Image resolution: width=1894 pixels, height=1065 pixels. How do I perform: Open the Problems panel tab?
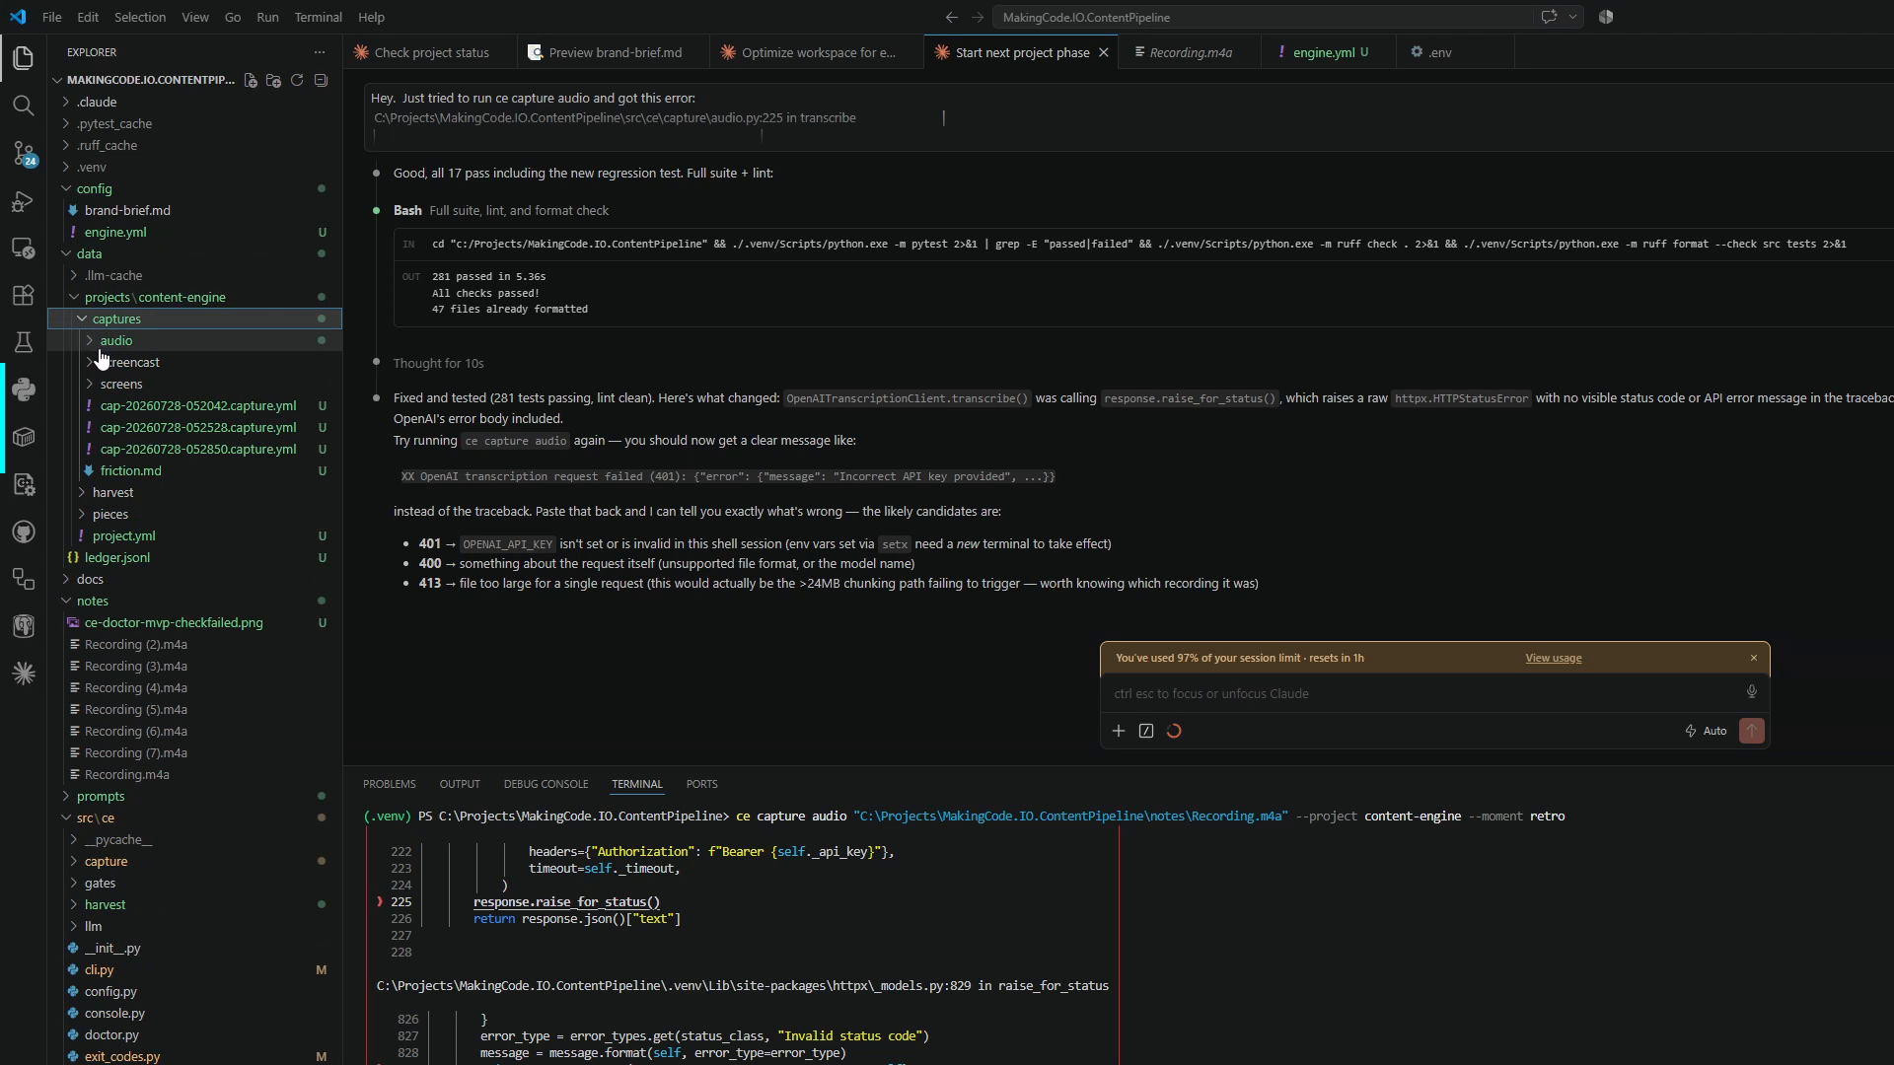coord(389,784)
